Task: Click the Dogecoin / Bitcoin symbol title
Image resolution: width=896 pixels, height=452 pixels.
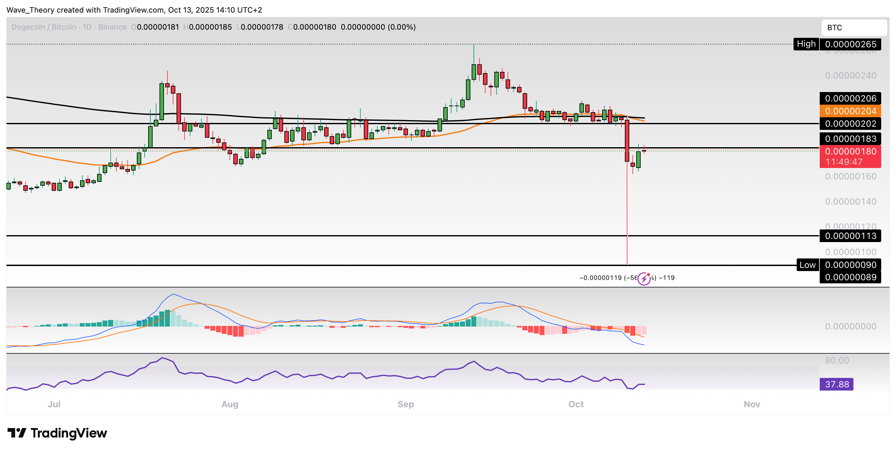Action: pyautogui.click(x=44, y=27)
